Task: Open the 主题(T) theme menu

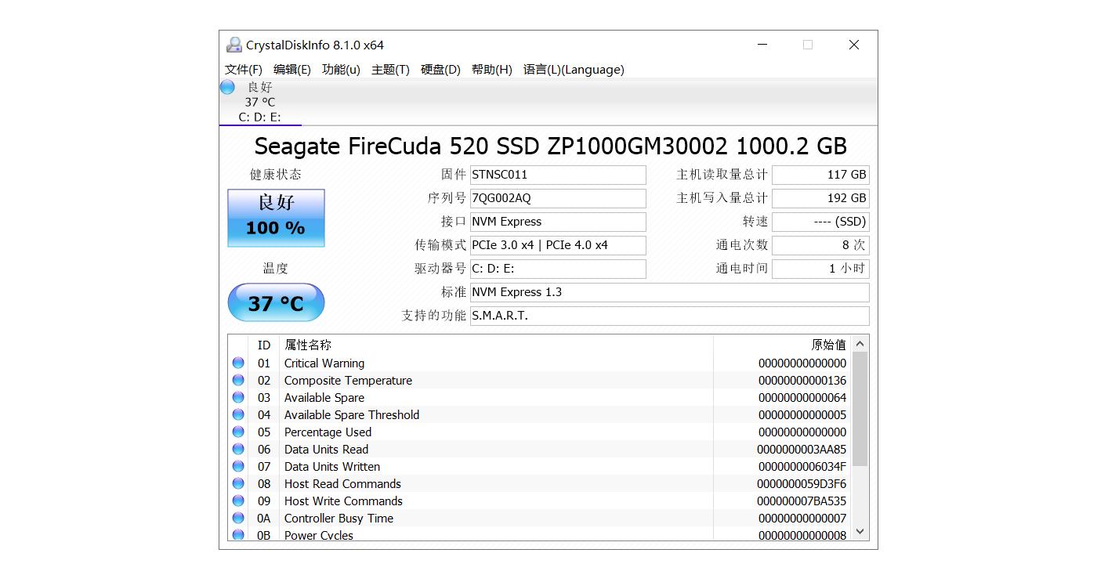Action: [x=390, y=70]
